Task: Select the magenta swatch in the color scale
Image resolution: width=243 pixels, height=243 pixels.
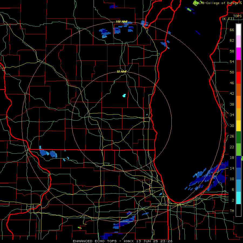Action: point(238,54)
